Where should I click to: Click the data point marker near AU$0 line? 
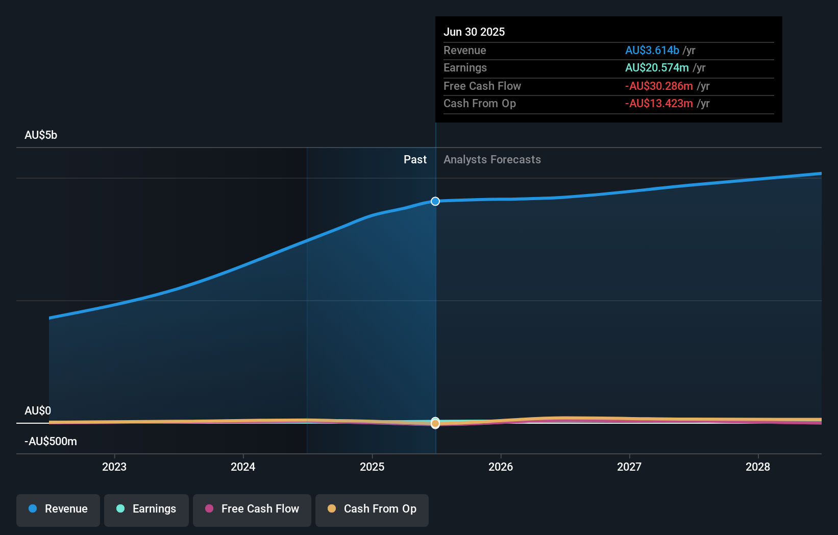click(435, 424)
